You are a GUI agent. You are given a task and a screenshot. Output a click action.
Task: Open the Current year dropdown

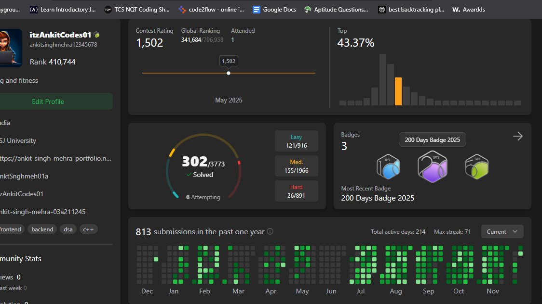click(x=502, y=231)
